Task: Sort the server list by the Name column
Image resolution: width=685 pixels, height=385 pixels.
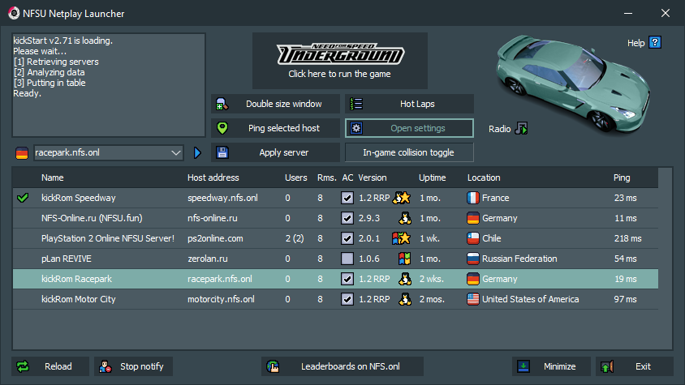Action: (x=53, y=178)
